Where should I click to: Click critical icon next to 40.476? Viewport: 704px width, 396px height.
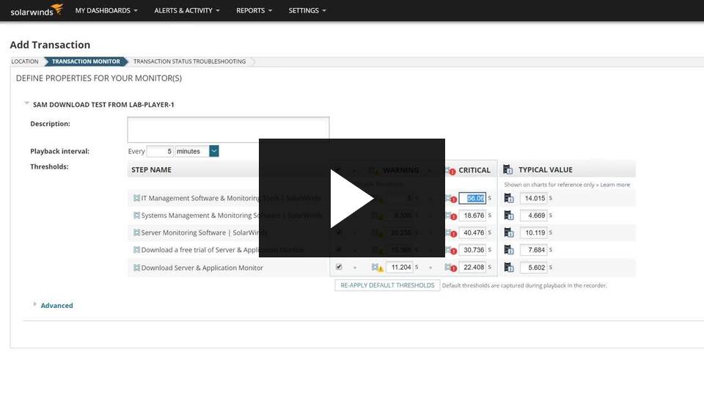pyautogui.click(x=451, y=233)
